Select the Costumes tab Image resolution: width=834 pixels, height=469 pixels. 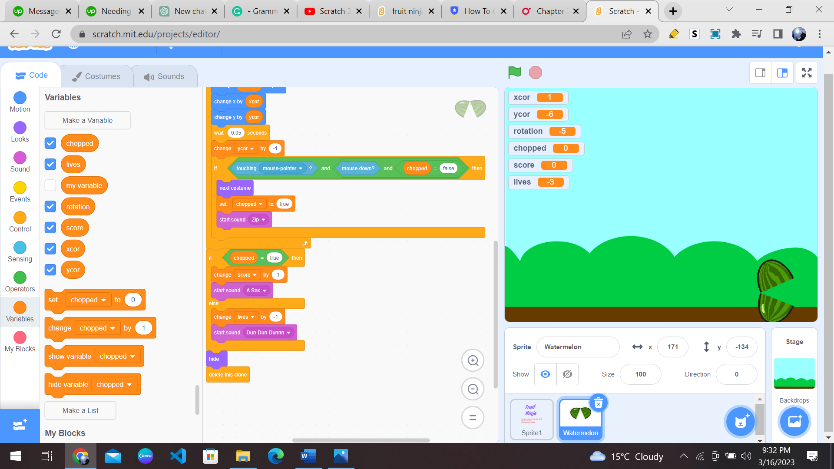(x=96, y=76)
